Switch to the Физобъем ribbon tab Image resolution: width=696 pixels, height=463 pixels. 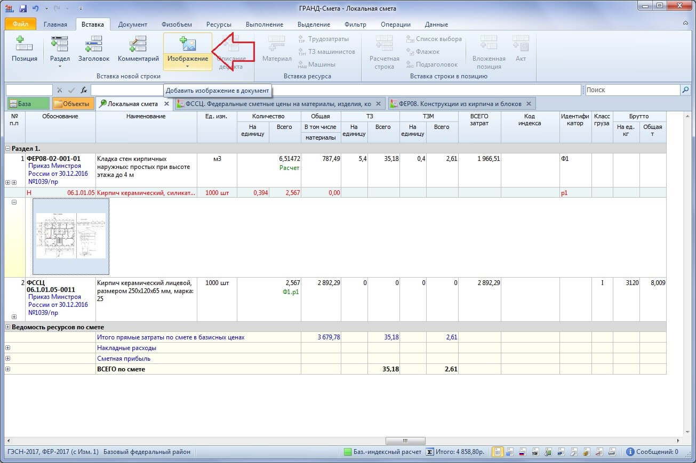pyautogui.click(x=176, y=25)
